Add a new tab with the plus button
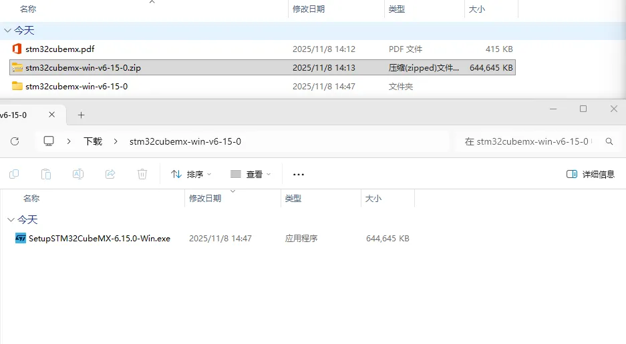 pos(81,115)
